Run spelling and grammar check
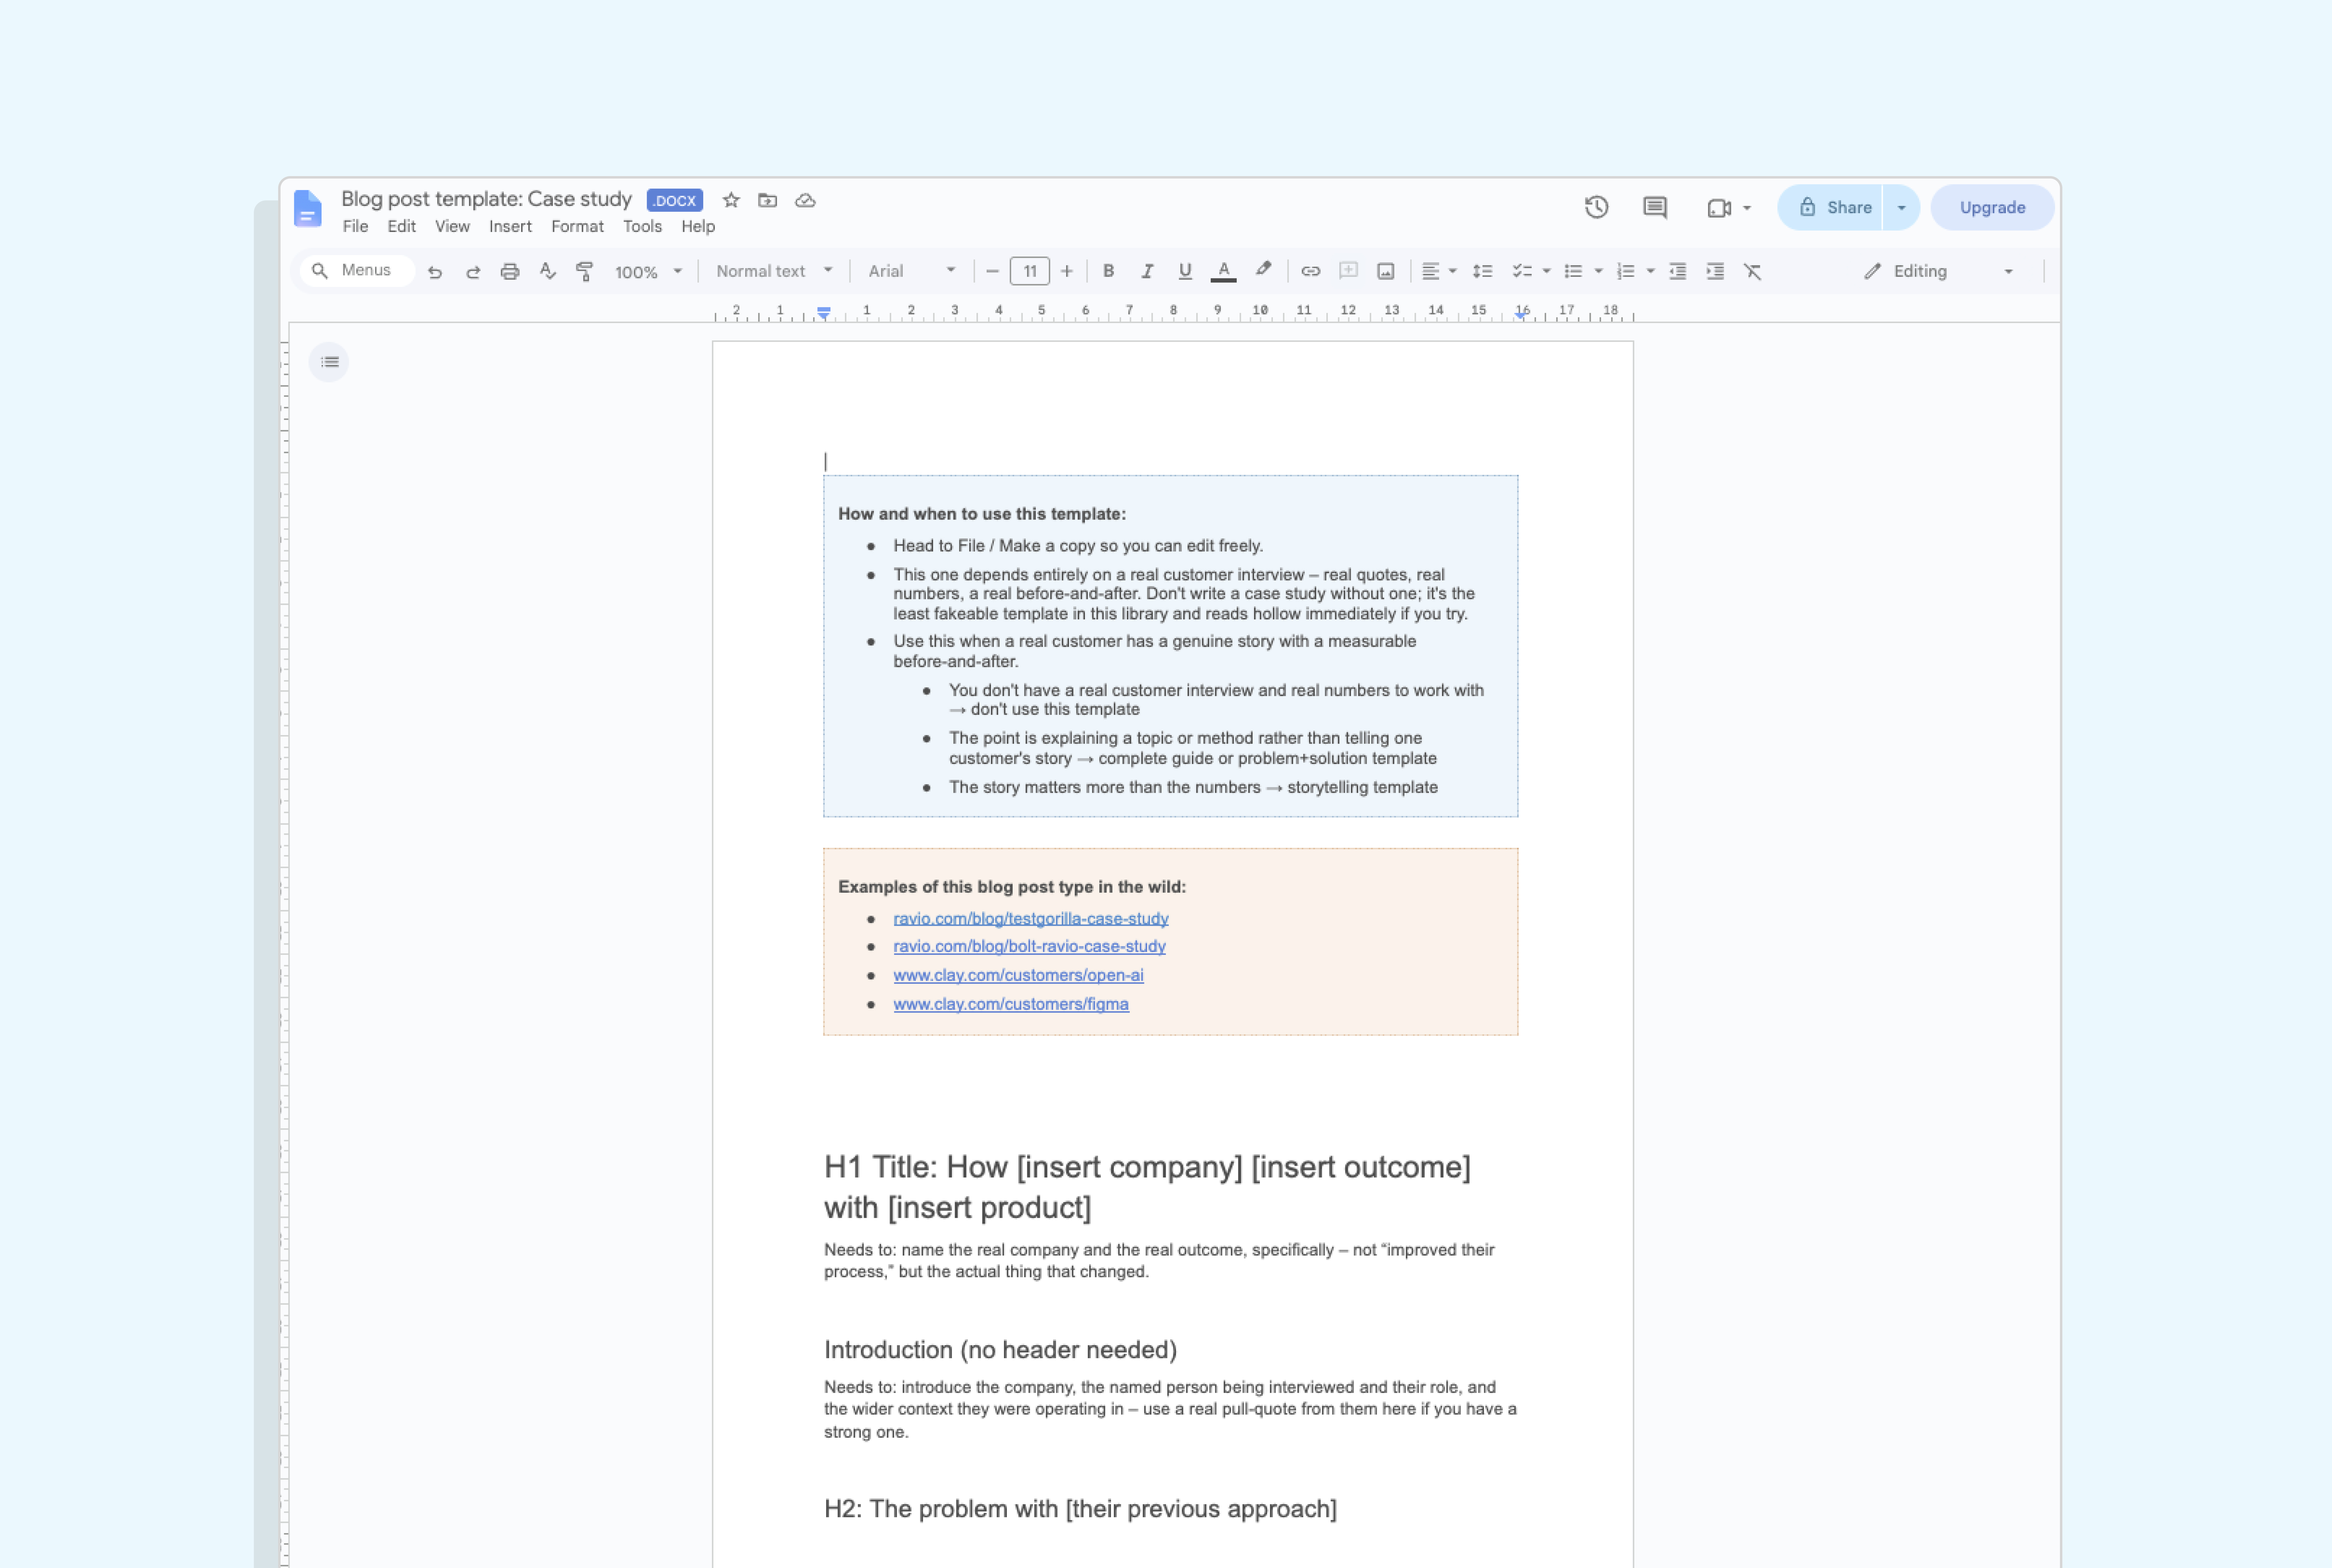Viewport: 2332px width, 1568px height. pyautogui.click(x=547, y=271)
